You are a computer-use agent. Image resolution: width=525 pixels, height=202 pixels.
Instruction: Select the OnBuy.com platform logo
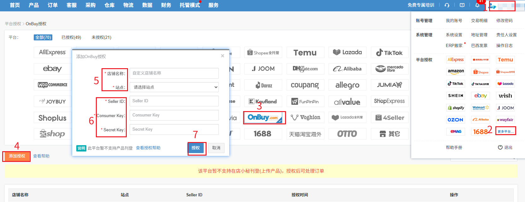[263, 117]
